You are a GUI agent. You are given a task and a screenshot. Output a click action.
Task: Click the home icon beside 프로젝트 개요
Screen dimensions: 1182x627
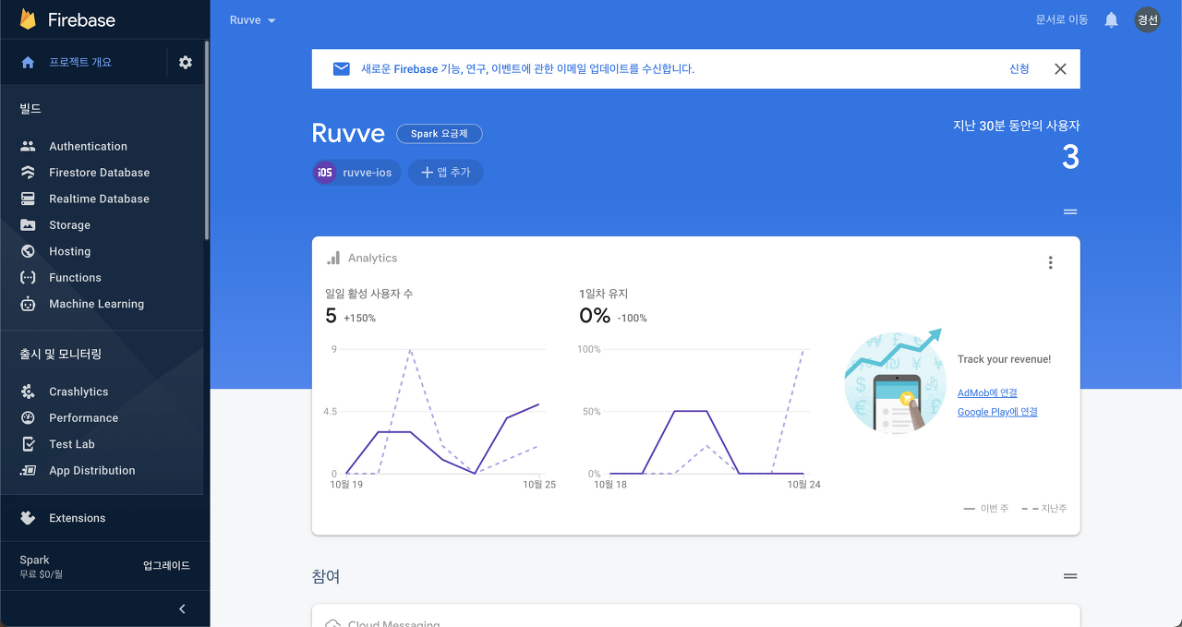28,62
